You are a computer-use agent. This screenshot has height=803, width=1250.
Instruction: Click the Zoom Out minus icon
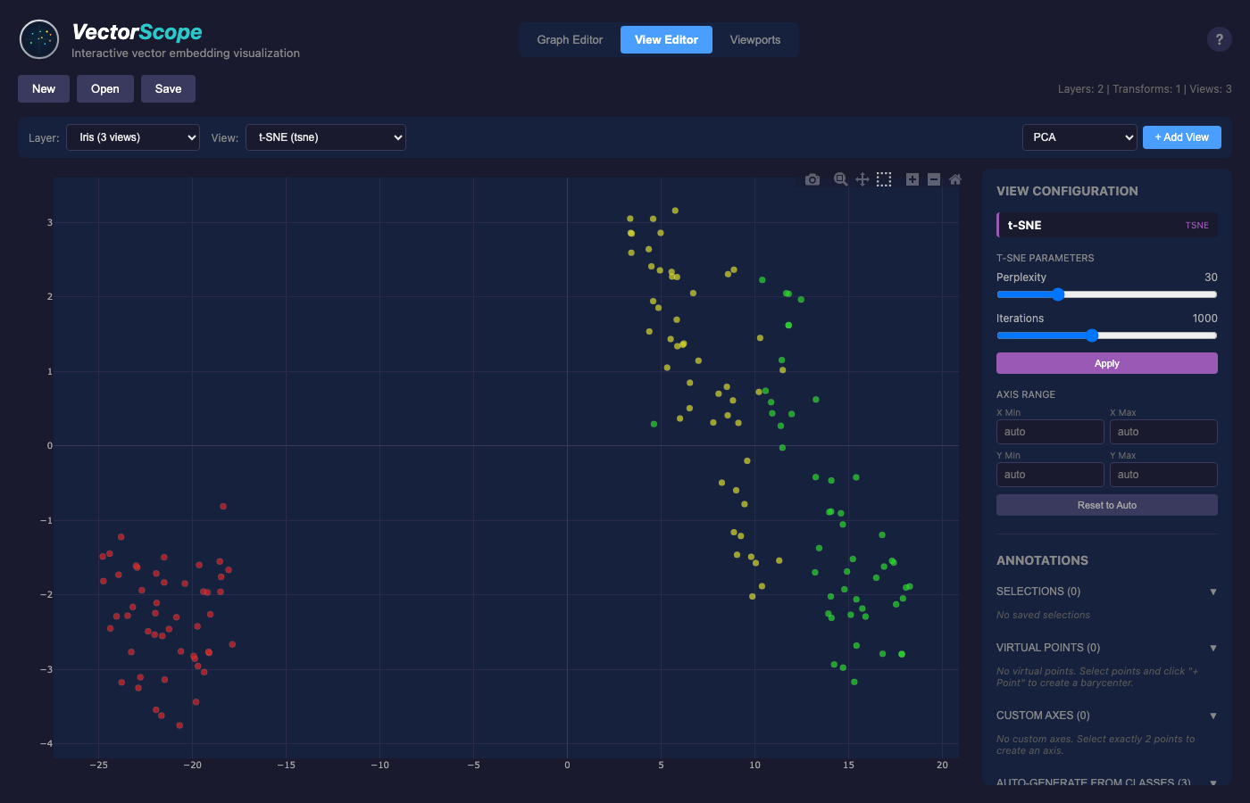click(934, 179)
